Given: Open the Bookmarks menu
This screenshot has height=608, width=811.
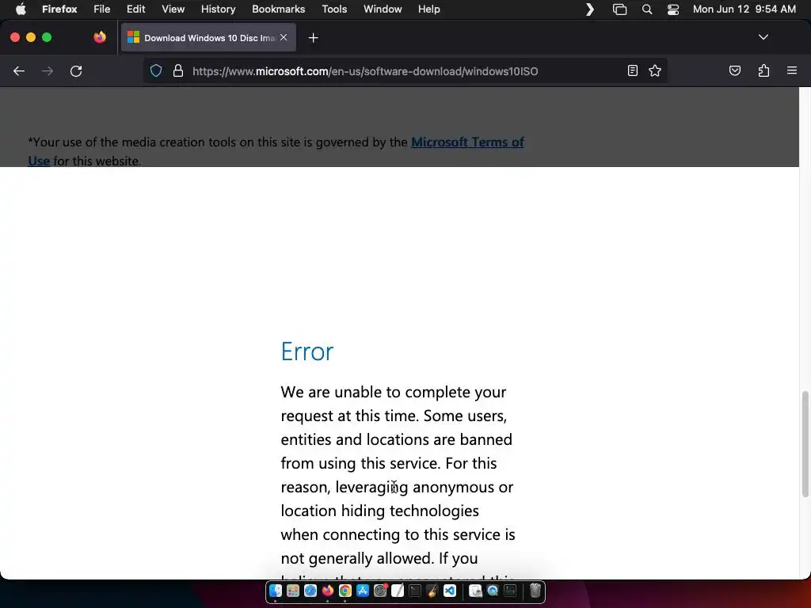Looking at the screenshot, I should point(278,9).
